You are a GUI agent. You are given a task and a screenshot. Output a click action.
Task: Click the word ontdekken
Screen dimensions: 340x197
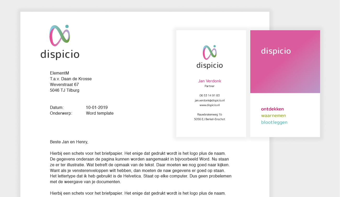pos(273,109)
